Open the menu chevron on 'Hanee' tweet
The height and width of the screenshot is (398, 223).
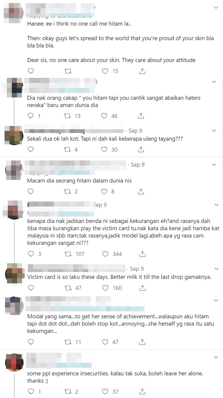(x=216, y=8)
